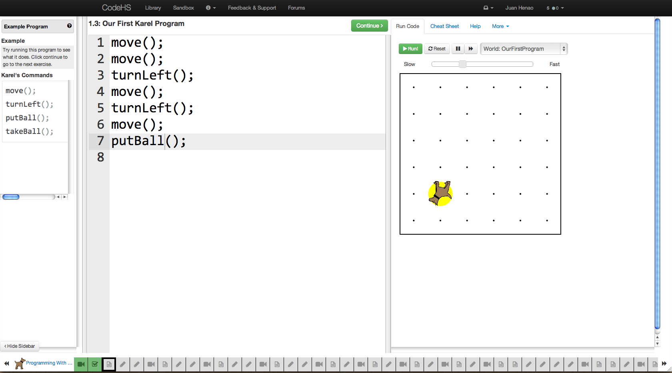Click the Juan Henao user name

tap(519, 8)
